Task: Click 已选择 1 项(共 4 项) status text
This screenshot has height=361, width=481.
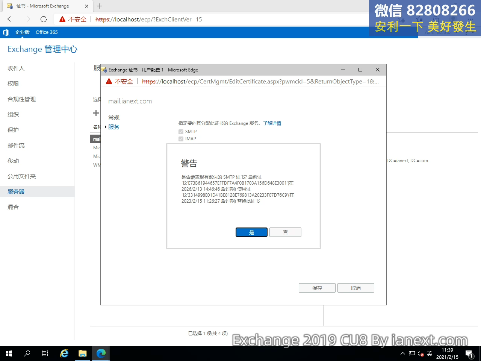Action: tap(208, 333)
